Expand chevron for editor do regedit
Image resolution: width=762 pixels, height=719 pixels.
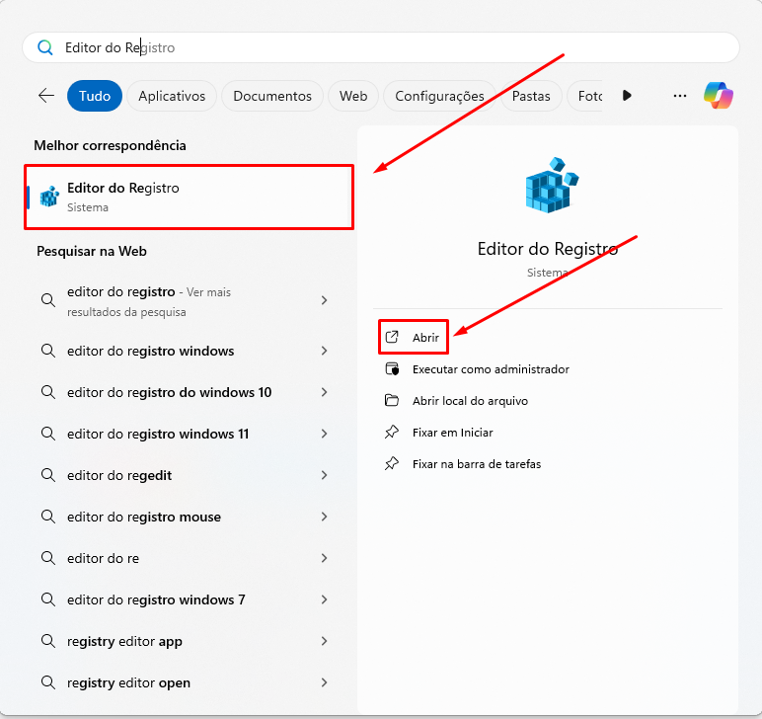324,475
